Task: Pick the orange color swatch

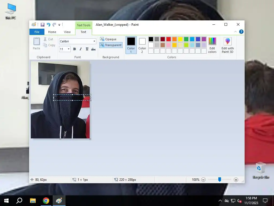Action: pyautogui.click(x=174, y=39)
